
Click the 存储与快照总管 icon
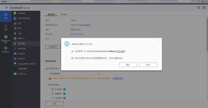[x=15, y=18]
